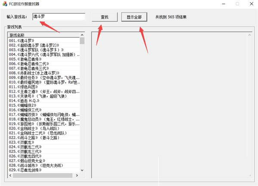Select list item 007 激龟忍者传三代
The height and width of the screenshot is (186, 258).
[x=43, y=68]
